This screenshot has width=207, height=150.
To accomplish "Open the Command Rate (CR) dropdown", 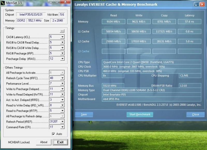I will click(62, 127).
